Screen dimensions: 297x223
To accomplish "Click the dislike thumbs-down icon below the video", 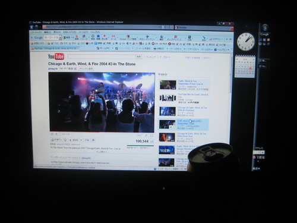I will point(65,140).
